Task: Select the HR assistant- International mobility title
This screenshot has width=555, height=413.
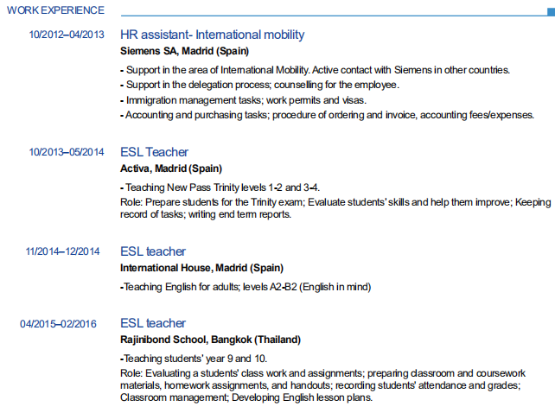Action: point(212,35)
